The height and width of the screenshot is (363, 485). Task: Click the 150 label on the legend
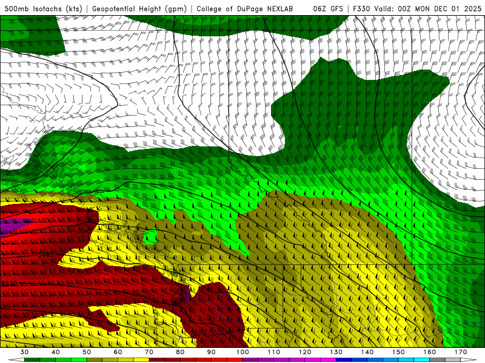[398, 352]
